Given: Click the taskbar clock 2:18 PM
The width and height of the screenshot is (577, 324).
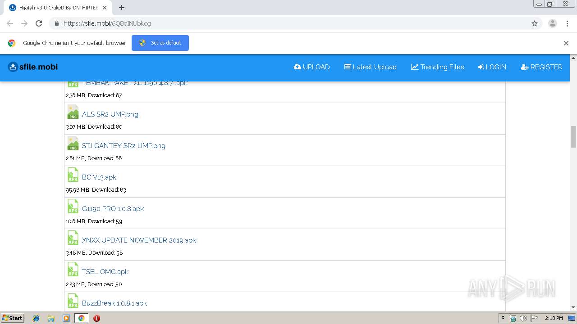Looking at the screenshot, I should point(554,318).
